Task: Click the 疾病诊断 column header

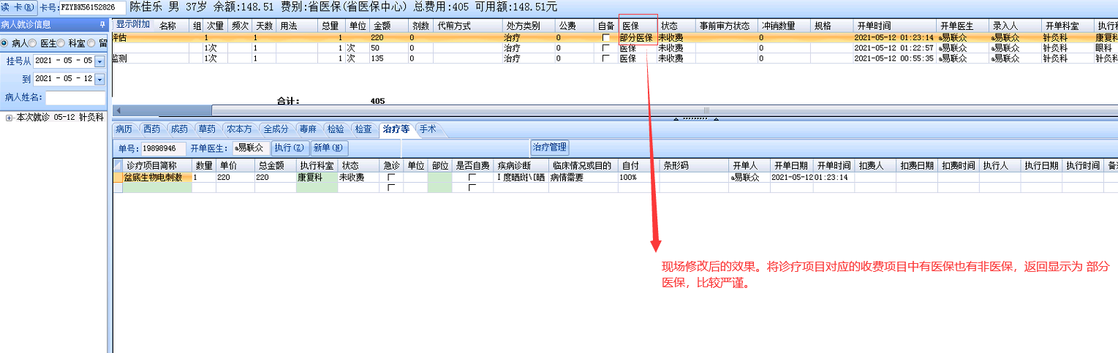Action: tap(521, 166)
